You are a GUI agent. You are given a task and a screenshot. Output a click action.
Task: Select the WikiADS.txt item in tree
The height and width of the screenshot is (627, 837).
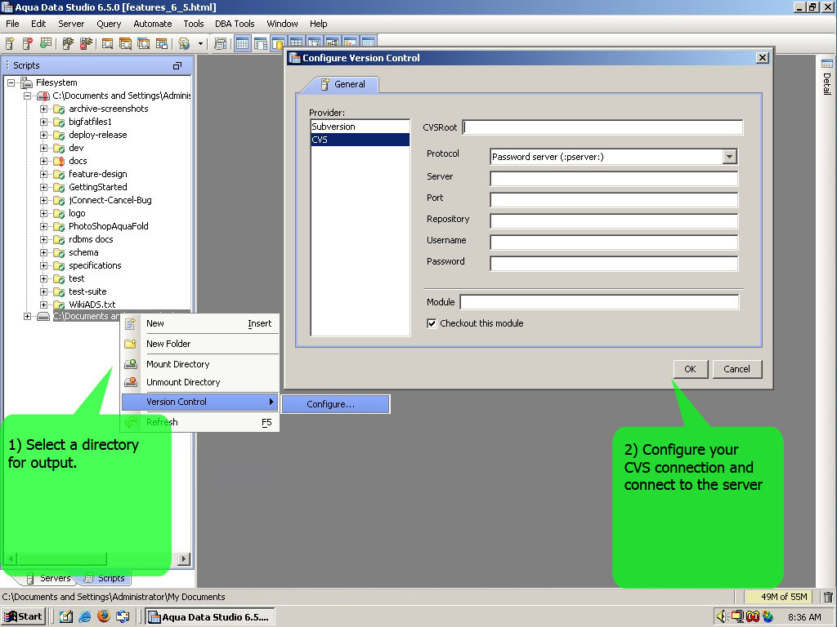(92, 305)
